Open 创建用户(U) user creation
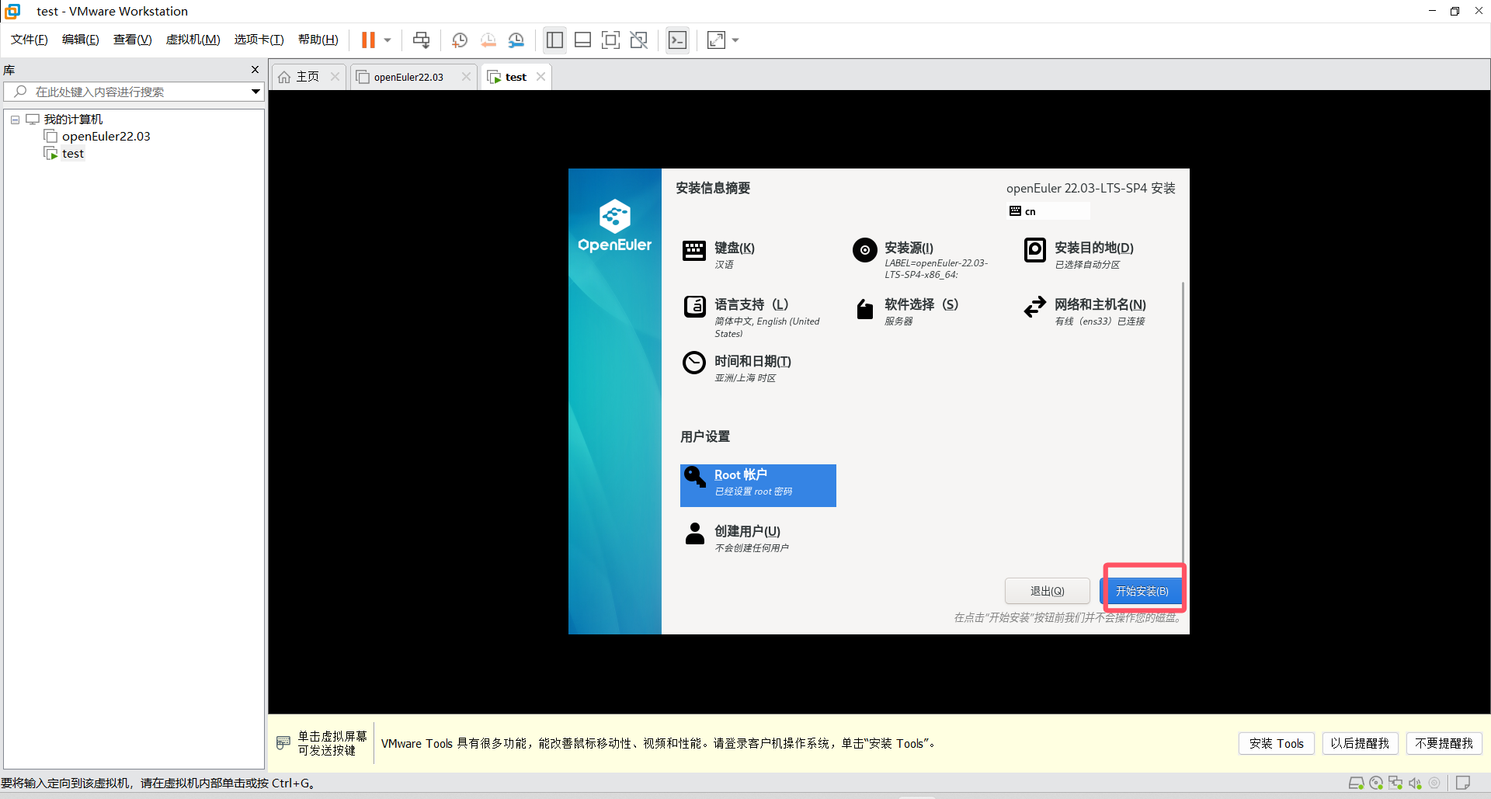 pos(736,538)
